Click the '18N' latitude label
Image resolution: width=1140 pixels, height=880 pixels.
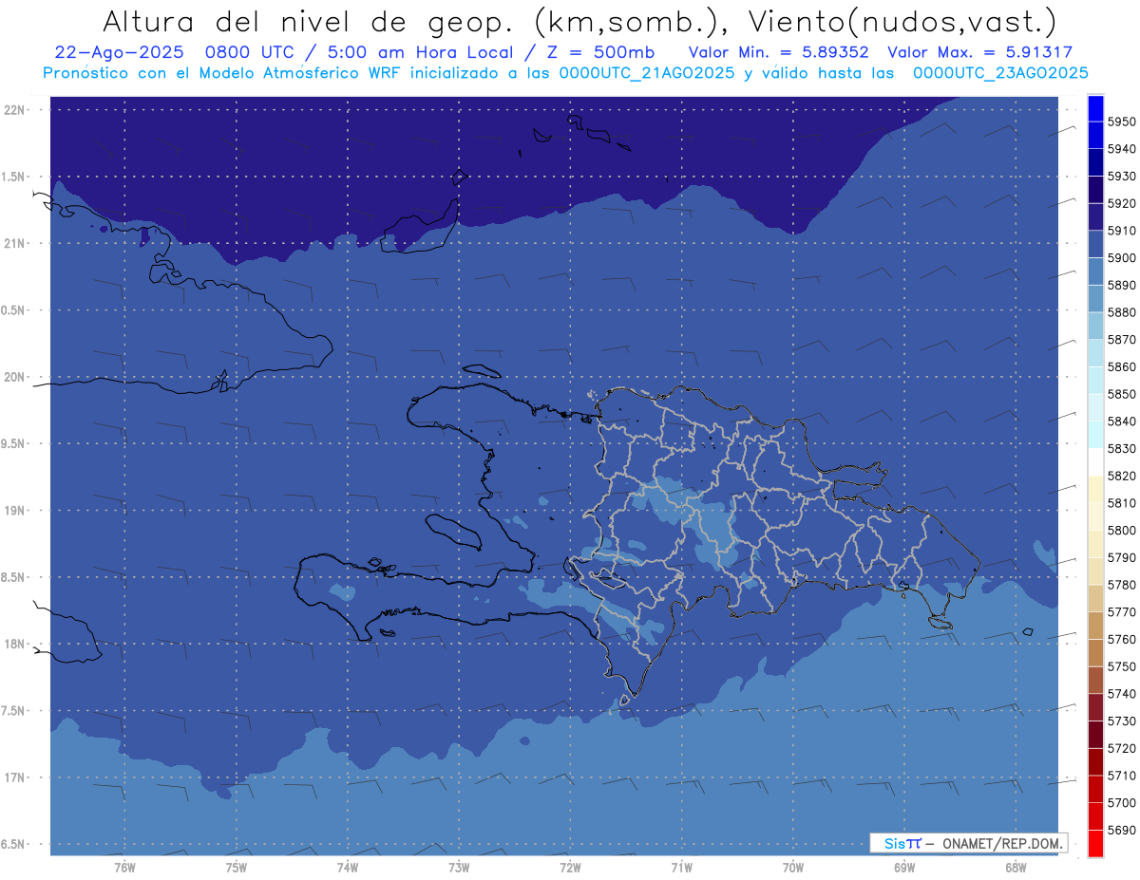click(15, 645)
